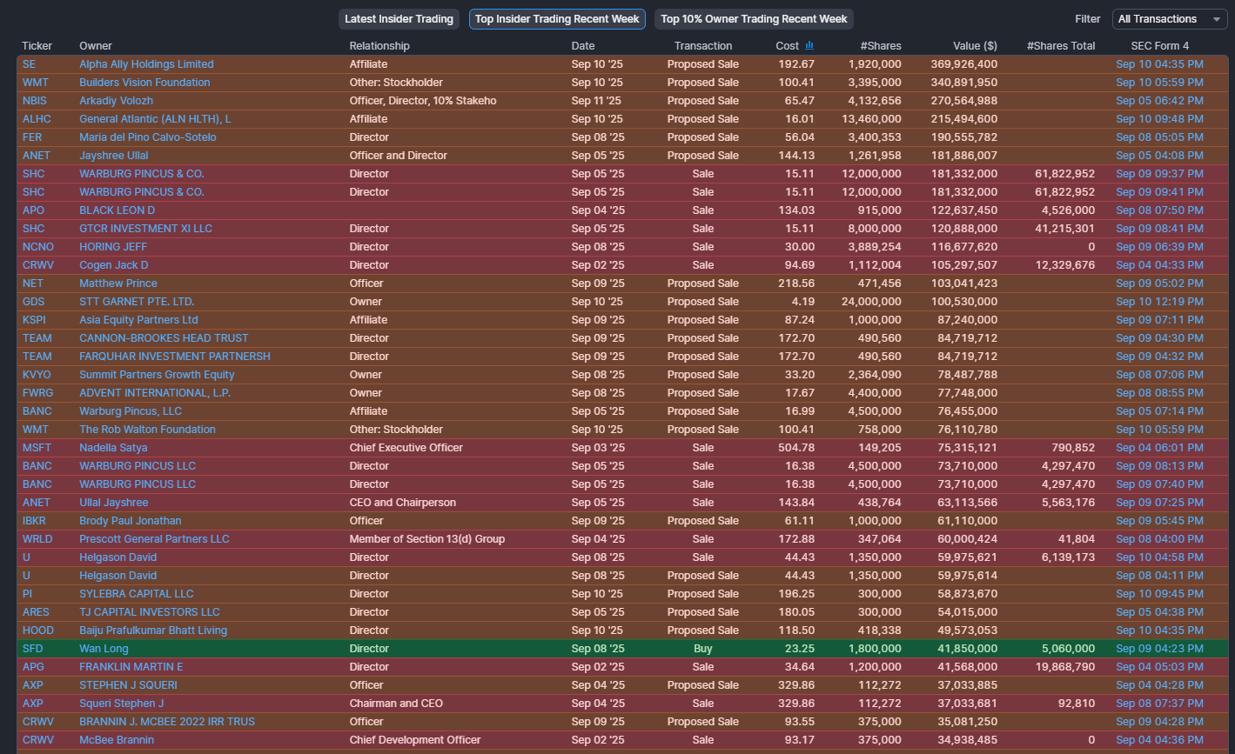Open owner McBee Brannin
This screenshot has height=754, width=1235.
click(117, 740)
